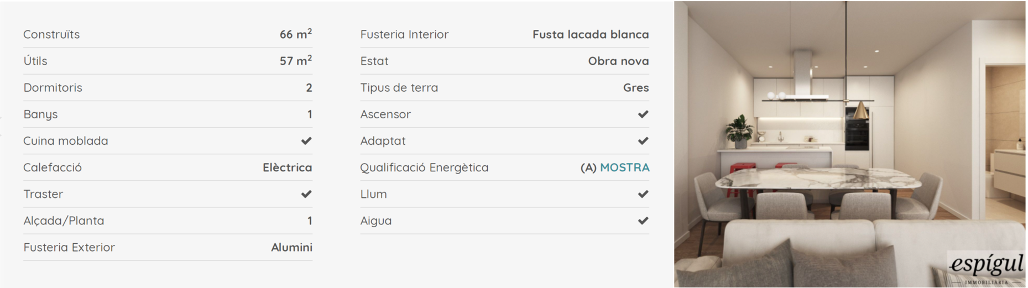Click the Fusta lacada blanca value
Screen dimensions: 1028x288
[x=591, y=34]
